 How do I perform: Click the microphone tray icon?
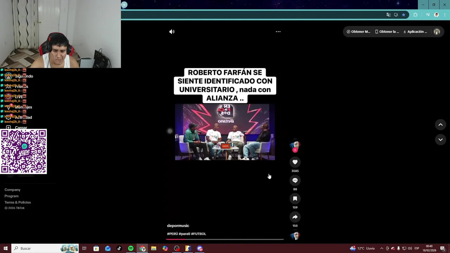pos(399,248)
